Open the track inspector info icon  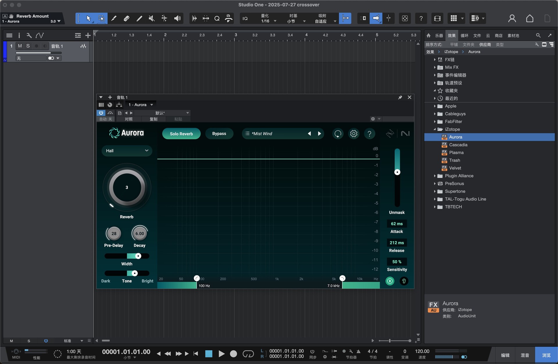pyautogui.click(x=19, y=35)
